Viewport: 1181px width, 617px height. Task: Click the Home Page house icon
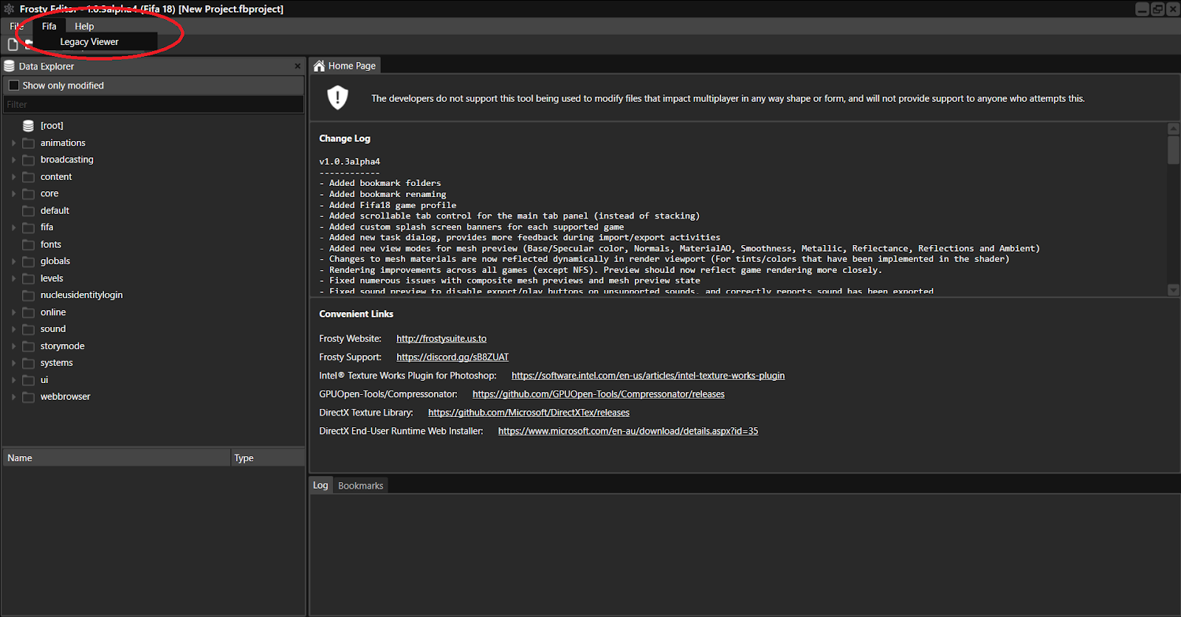(319, 66)
